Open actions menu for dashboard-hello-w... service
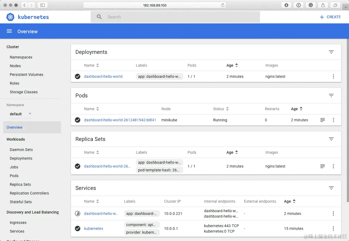This screenshot has width=349, height=241. pyautogui.click(x=333, y=214)
